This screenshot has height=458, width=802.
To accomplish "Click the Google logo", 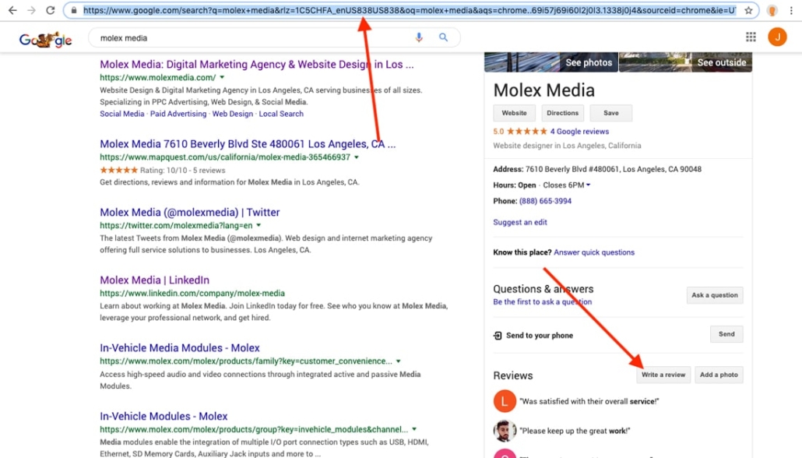I will pyautogui.click(x=45, y=39).
